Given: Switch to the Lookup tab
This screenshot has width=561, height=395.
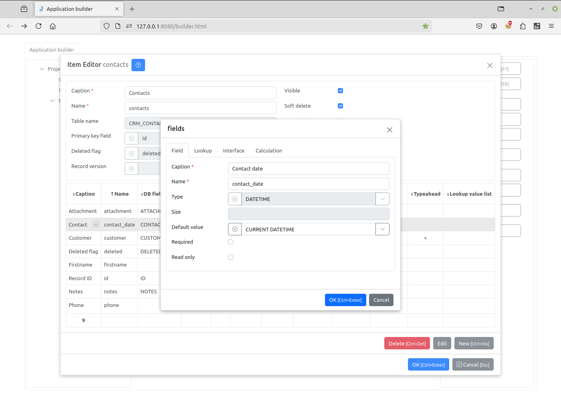Looking at the screenshot, I should coord(203,151).
